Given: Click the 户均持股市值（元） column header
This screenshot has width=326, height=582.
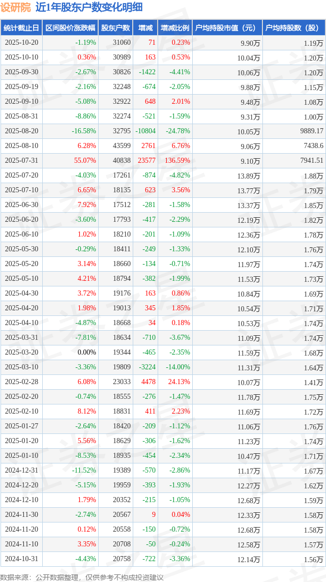Looking at the screenshot, I should (226, 28).
